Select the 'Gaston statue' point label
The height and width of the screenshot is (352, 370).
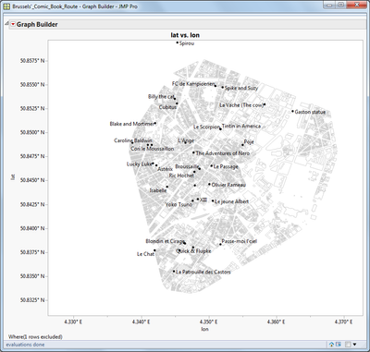310,112
